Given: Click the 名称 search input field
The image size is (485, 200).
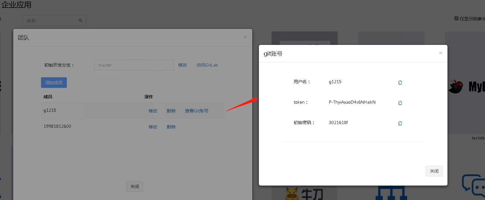Looking at the screenshot, I should click(54, 20).
